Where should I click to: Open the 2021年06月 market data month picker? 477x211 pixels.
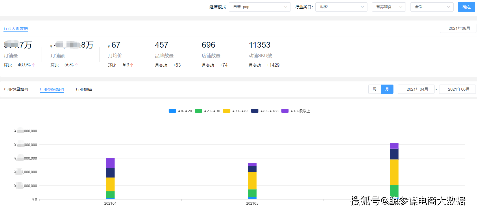click(x=458, y=28)
